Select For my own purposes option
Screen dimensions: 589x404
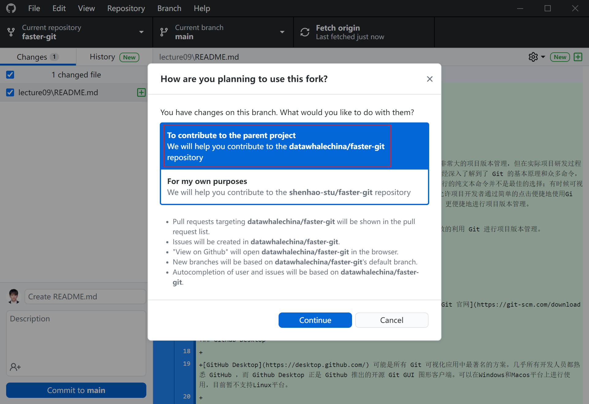point(294,187)
